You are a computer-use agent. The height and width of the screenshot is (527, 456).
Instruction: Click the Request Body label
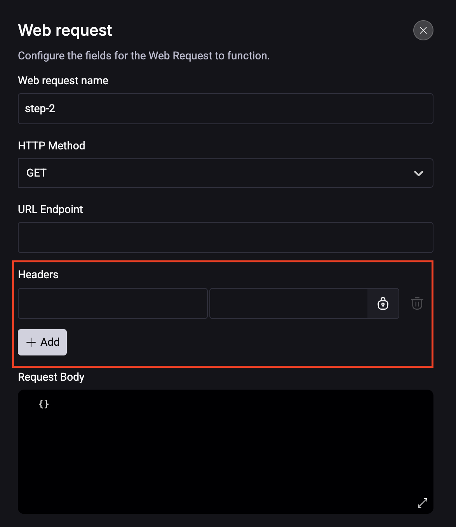click(x=51, y=377)
